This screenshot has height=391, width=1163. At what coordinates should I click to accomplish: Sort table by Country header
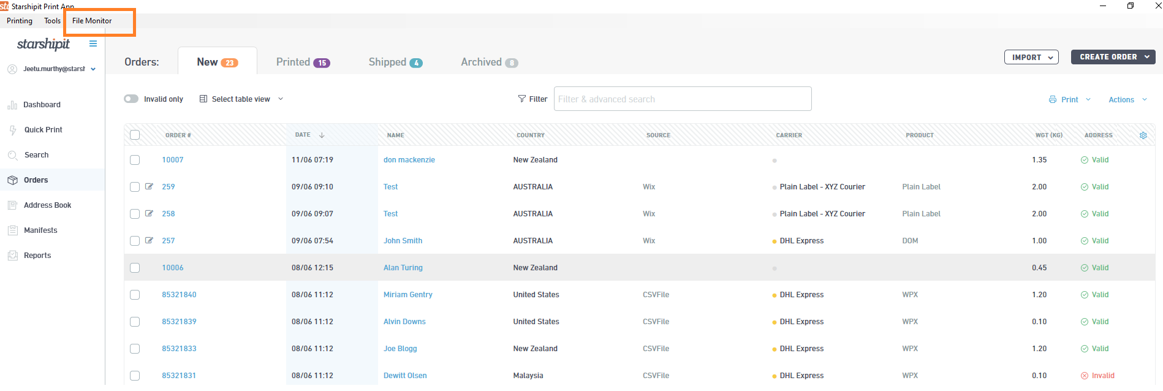(531, 135)
